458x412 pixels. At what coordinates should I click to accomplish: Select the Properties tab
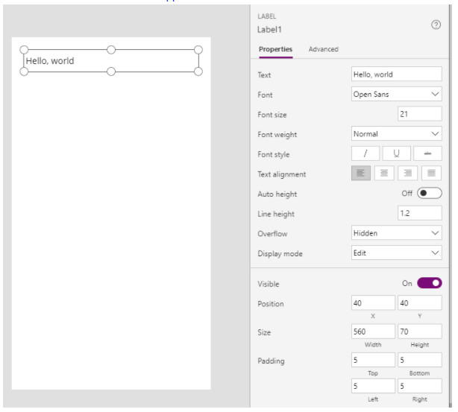click(x=275, y=49)
